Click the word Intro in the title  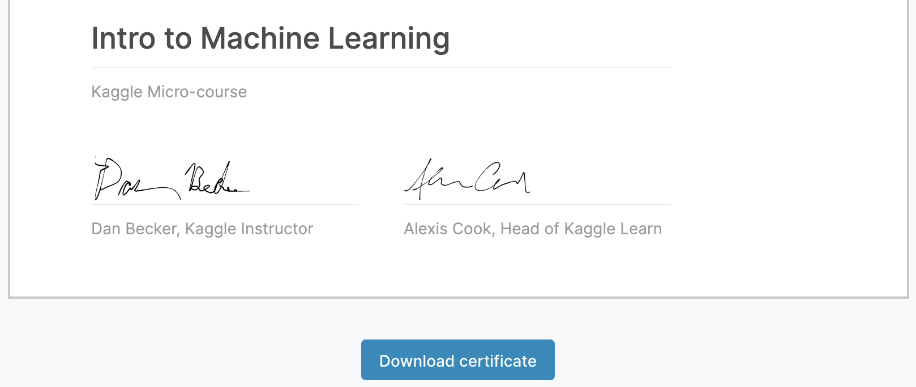coord(123,38)
